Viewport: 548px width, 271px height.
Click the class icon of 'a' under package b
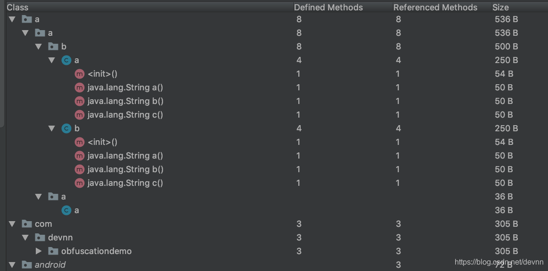tap(66, 60)
